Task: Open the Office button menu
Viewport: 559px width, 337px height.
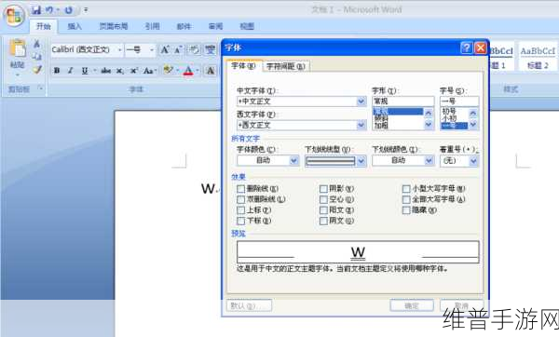Action: (x=14, y=15)
